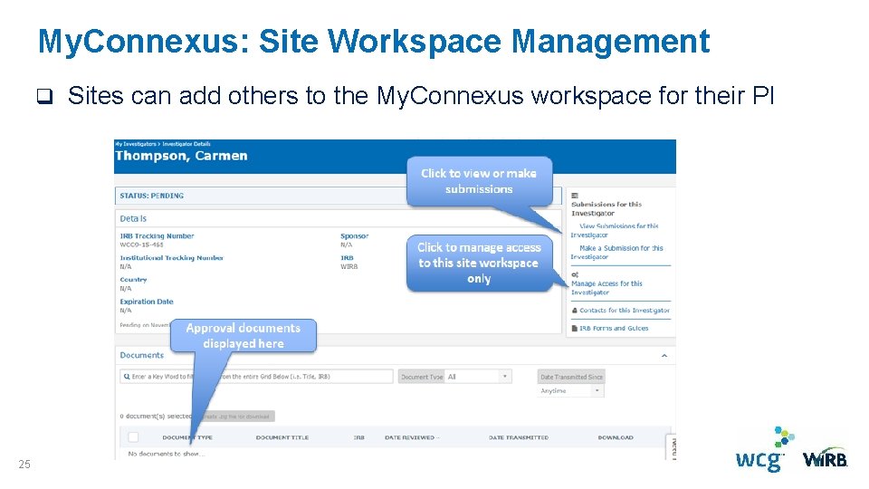
Task: Collapse the Documents section chevron
Action: (x=664, y=355)
